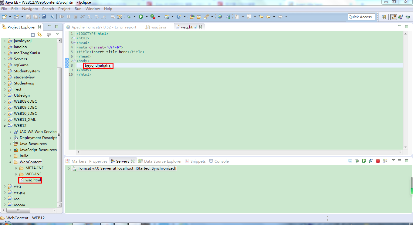
Task: Expand the WEB-INF folder node
Action: (x=16, y=174)
